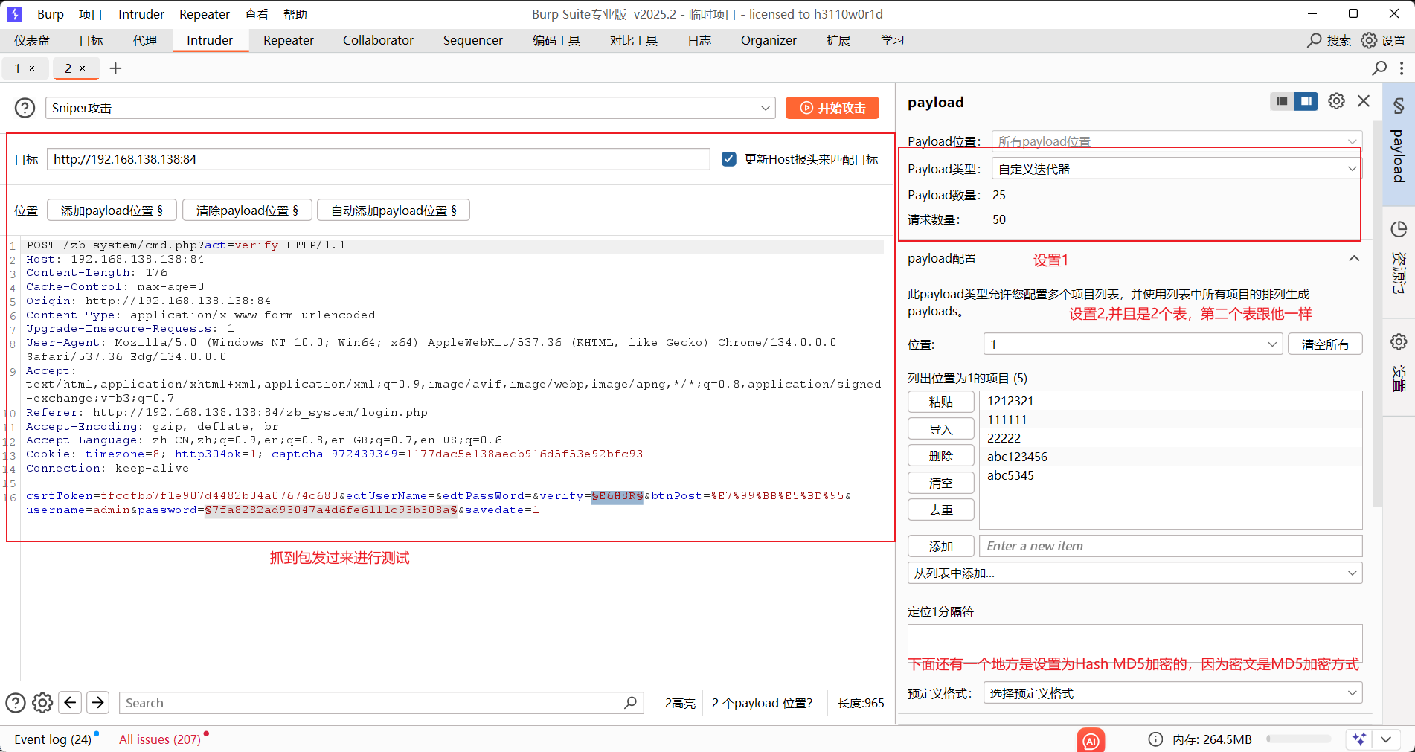Open the top-bar search icon
This screenshot has width=1415, height=752.
[1315, 40]
